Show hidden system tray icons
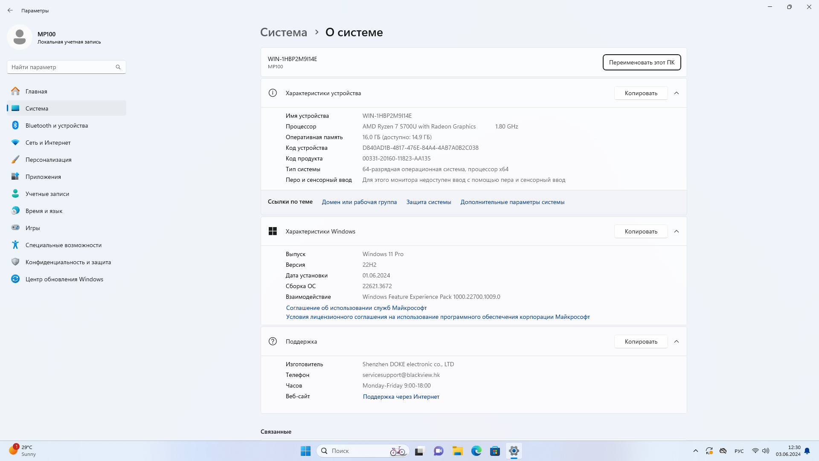 [x=696, y=451]
